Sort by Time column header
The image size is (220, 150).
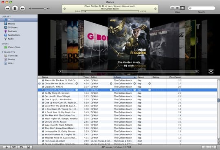(84, 77)
